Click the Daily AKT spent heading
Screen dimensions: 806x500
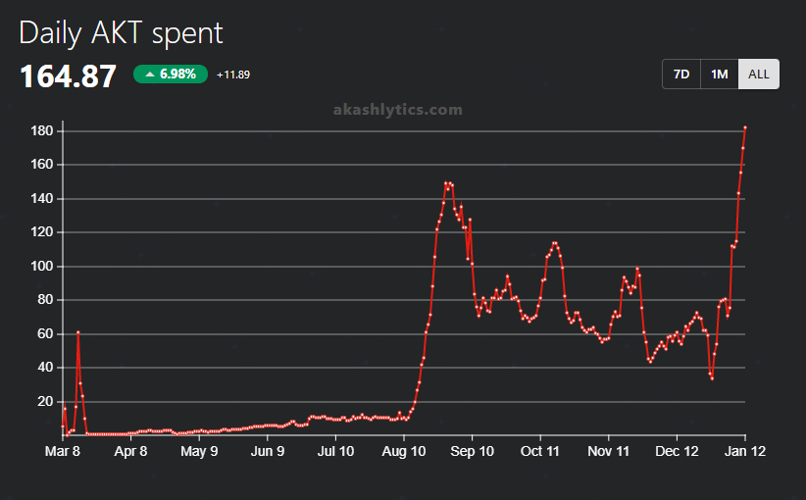(x=121, y=33)
